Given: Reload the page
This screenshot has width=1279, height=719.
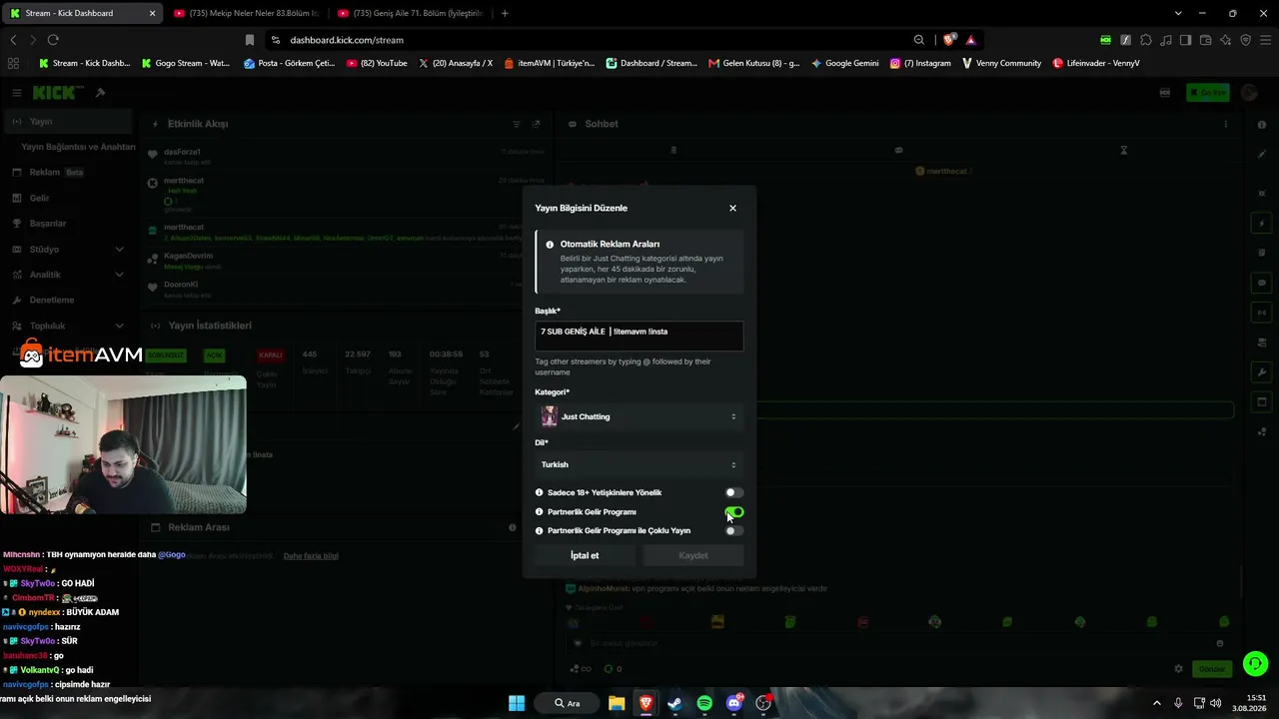Looking at the screenshot, I should click(x=53, y=40).
